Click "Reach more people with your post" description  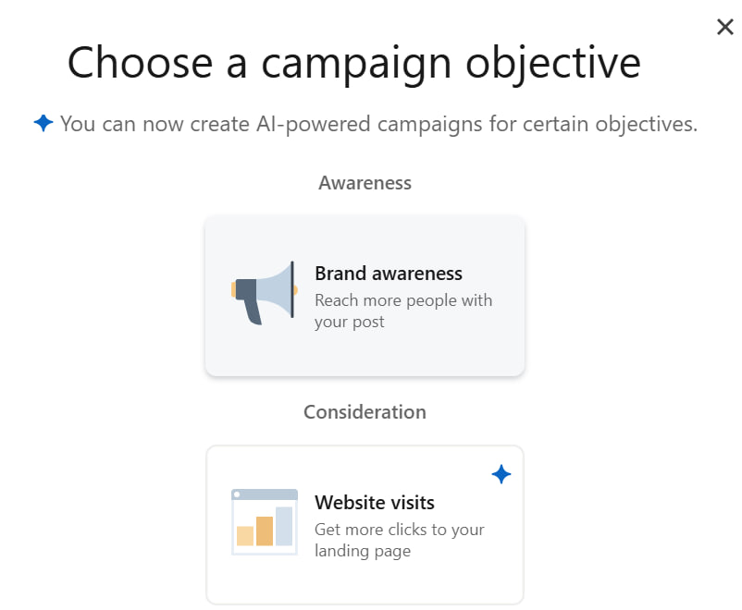pos(403,311)
